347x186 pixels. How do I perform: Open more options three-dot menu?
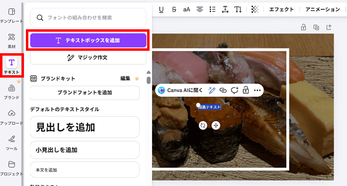coord(257,90)
